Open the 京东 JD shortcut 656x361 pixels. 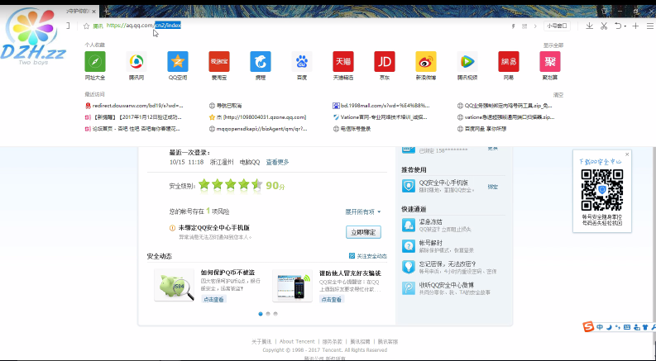tap(385, 62)
